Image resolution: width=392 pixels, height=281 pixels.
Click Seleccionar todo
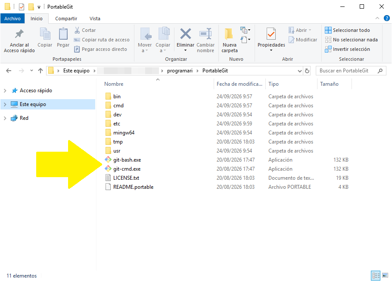[x=347, y=30]
